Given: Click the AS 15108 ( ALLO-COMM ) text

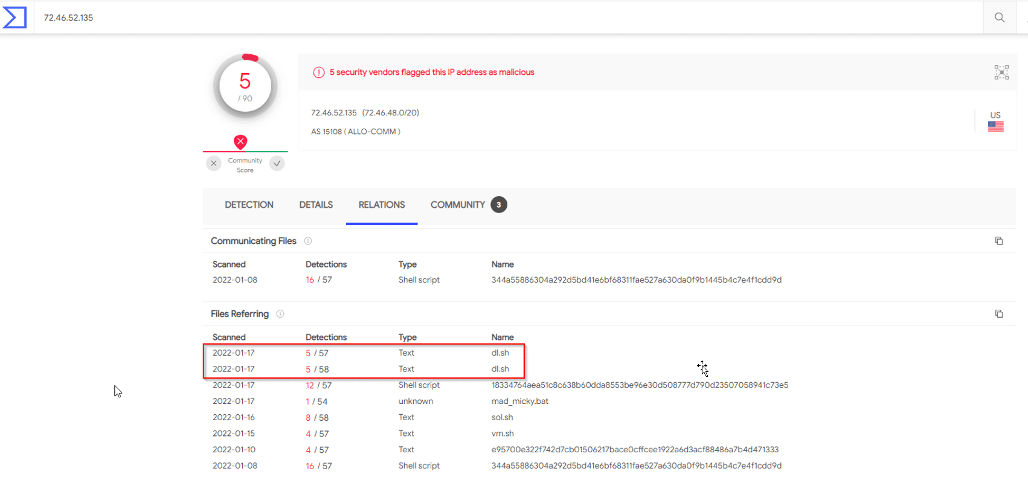Looking at the screenshot, I should click(x=356, y=132).
